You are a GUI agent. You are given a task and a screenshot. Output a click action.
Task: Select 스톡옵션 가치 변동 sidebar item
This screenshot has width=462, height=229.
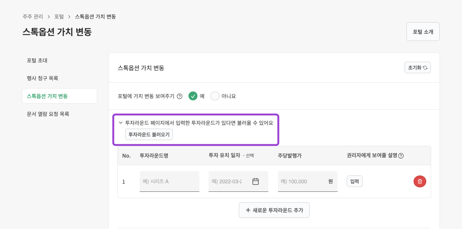[47, 96]
